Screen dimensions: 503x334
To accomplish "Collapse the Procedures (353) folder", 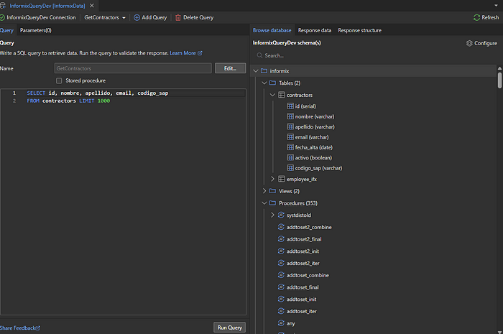I will tap(264, 203).
